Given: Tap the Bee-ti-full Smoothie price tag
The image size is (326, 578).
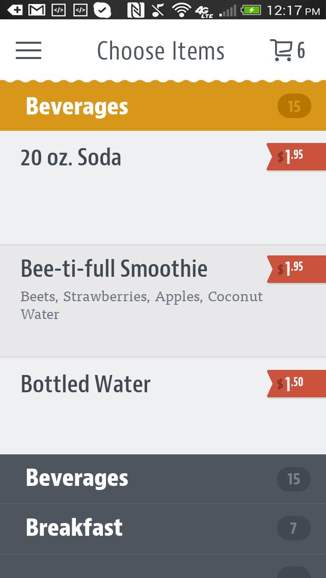Looking at the screenshot, I should [x=296, y=269].
